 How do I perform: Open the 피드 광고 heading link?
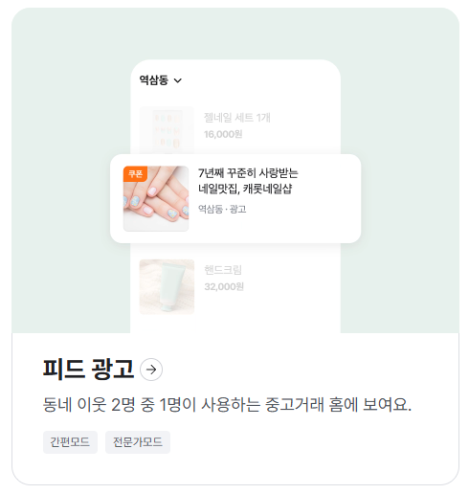point(88,370)
